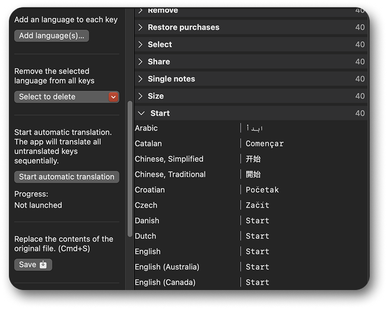The width and height of the screenshot is (387, 309).
Task: Click the Single notes key title
Action: [172, 79]
